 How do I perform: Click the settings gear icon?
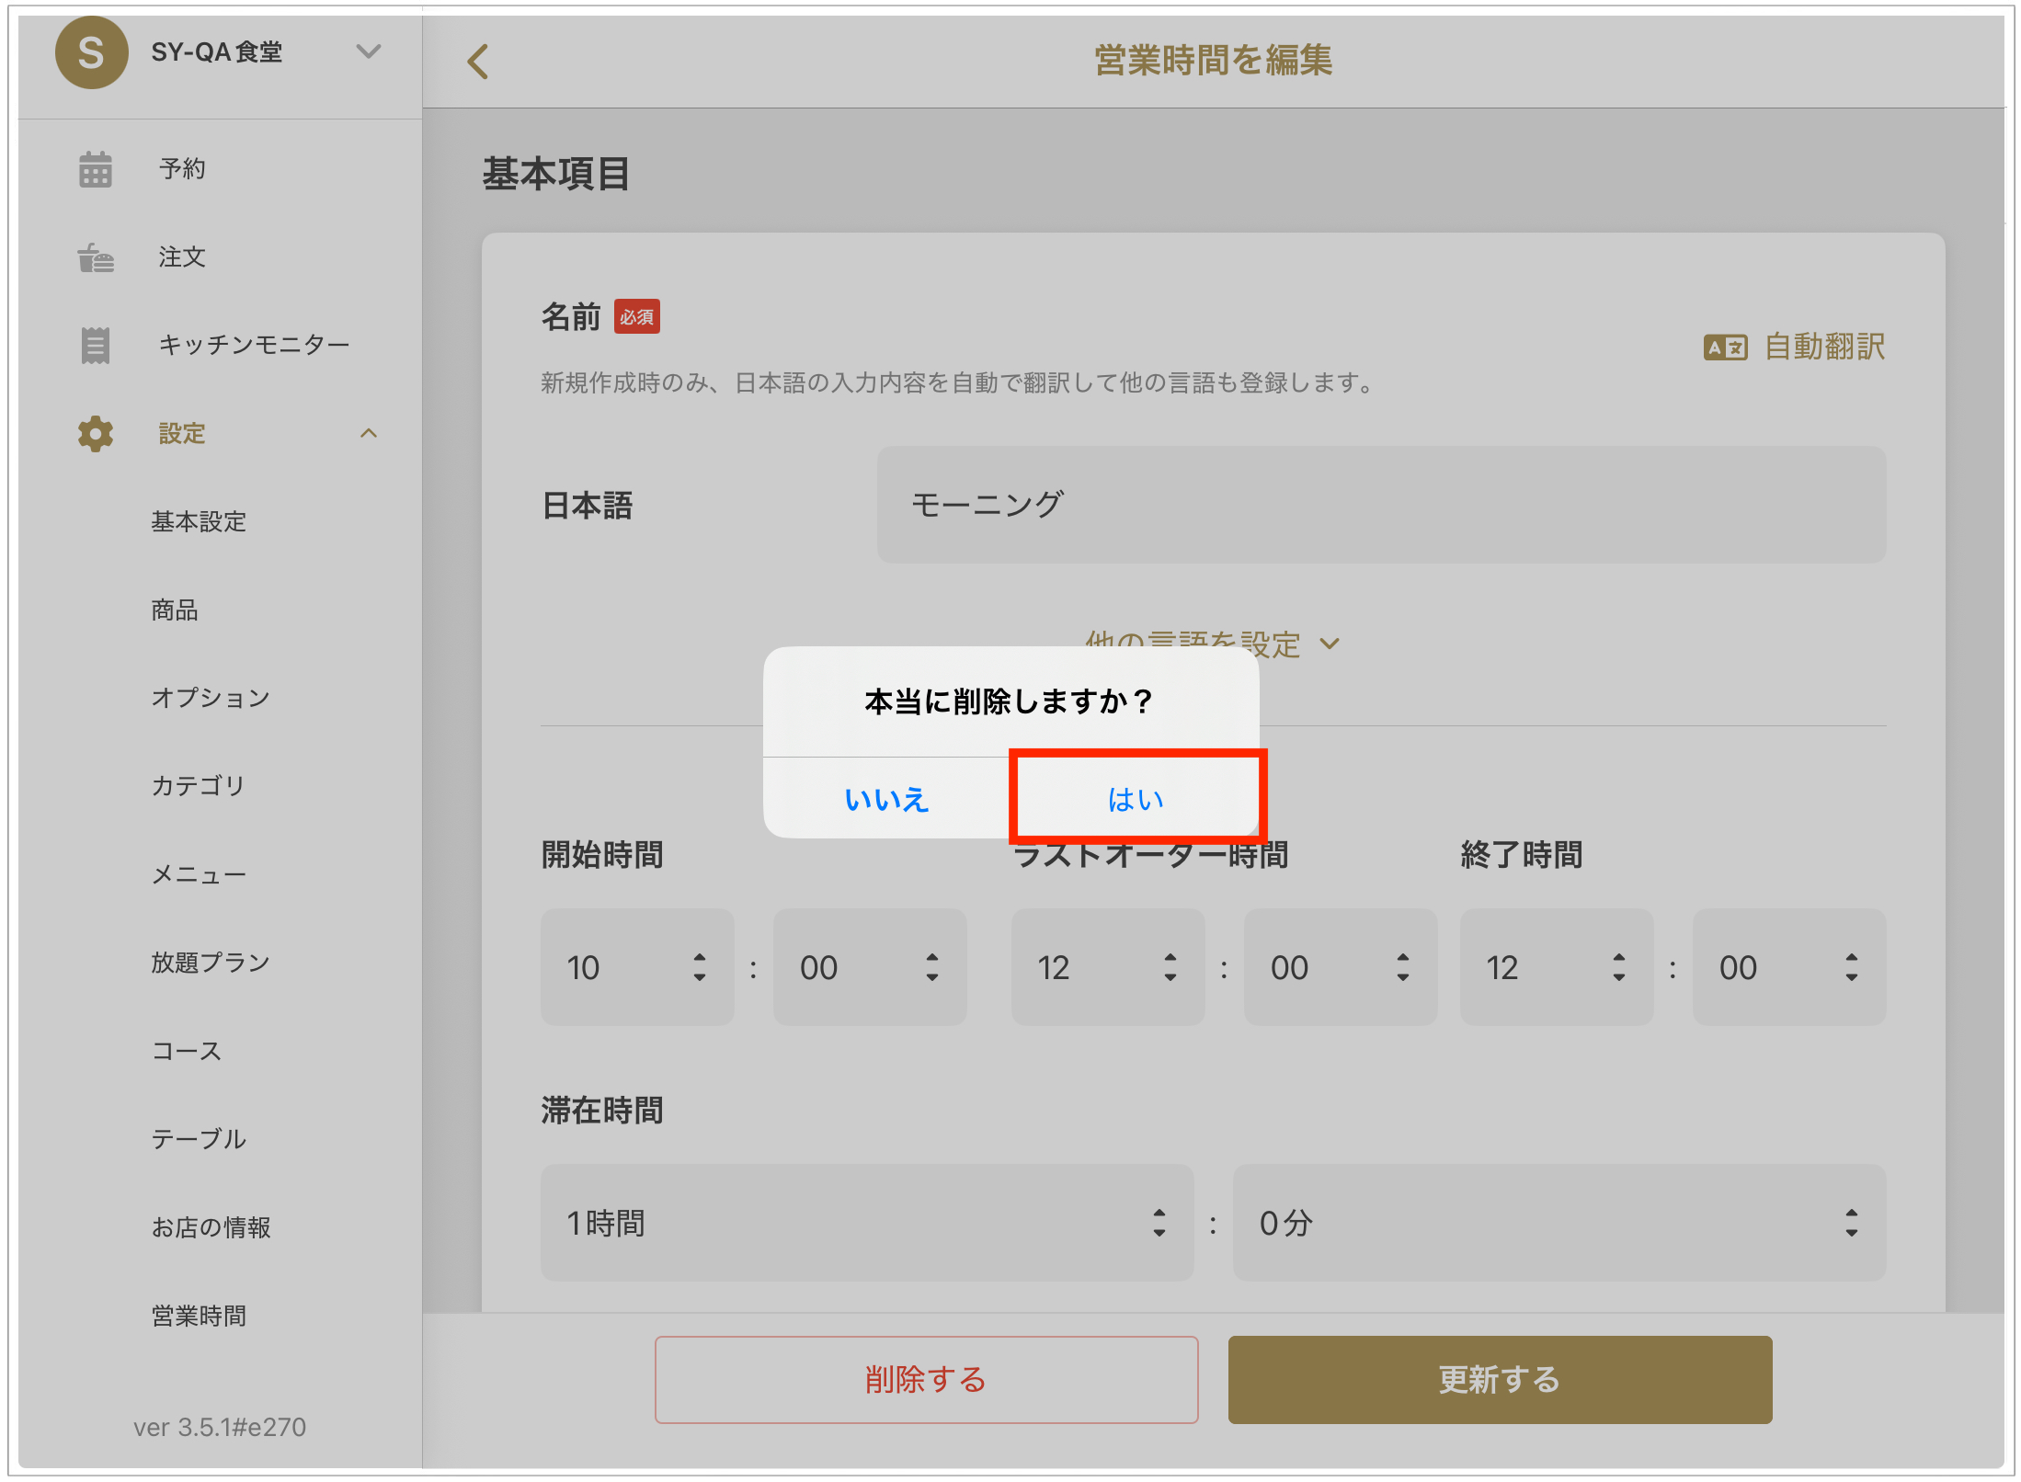pyautogui.click(x=95, y=433)
